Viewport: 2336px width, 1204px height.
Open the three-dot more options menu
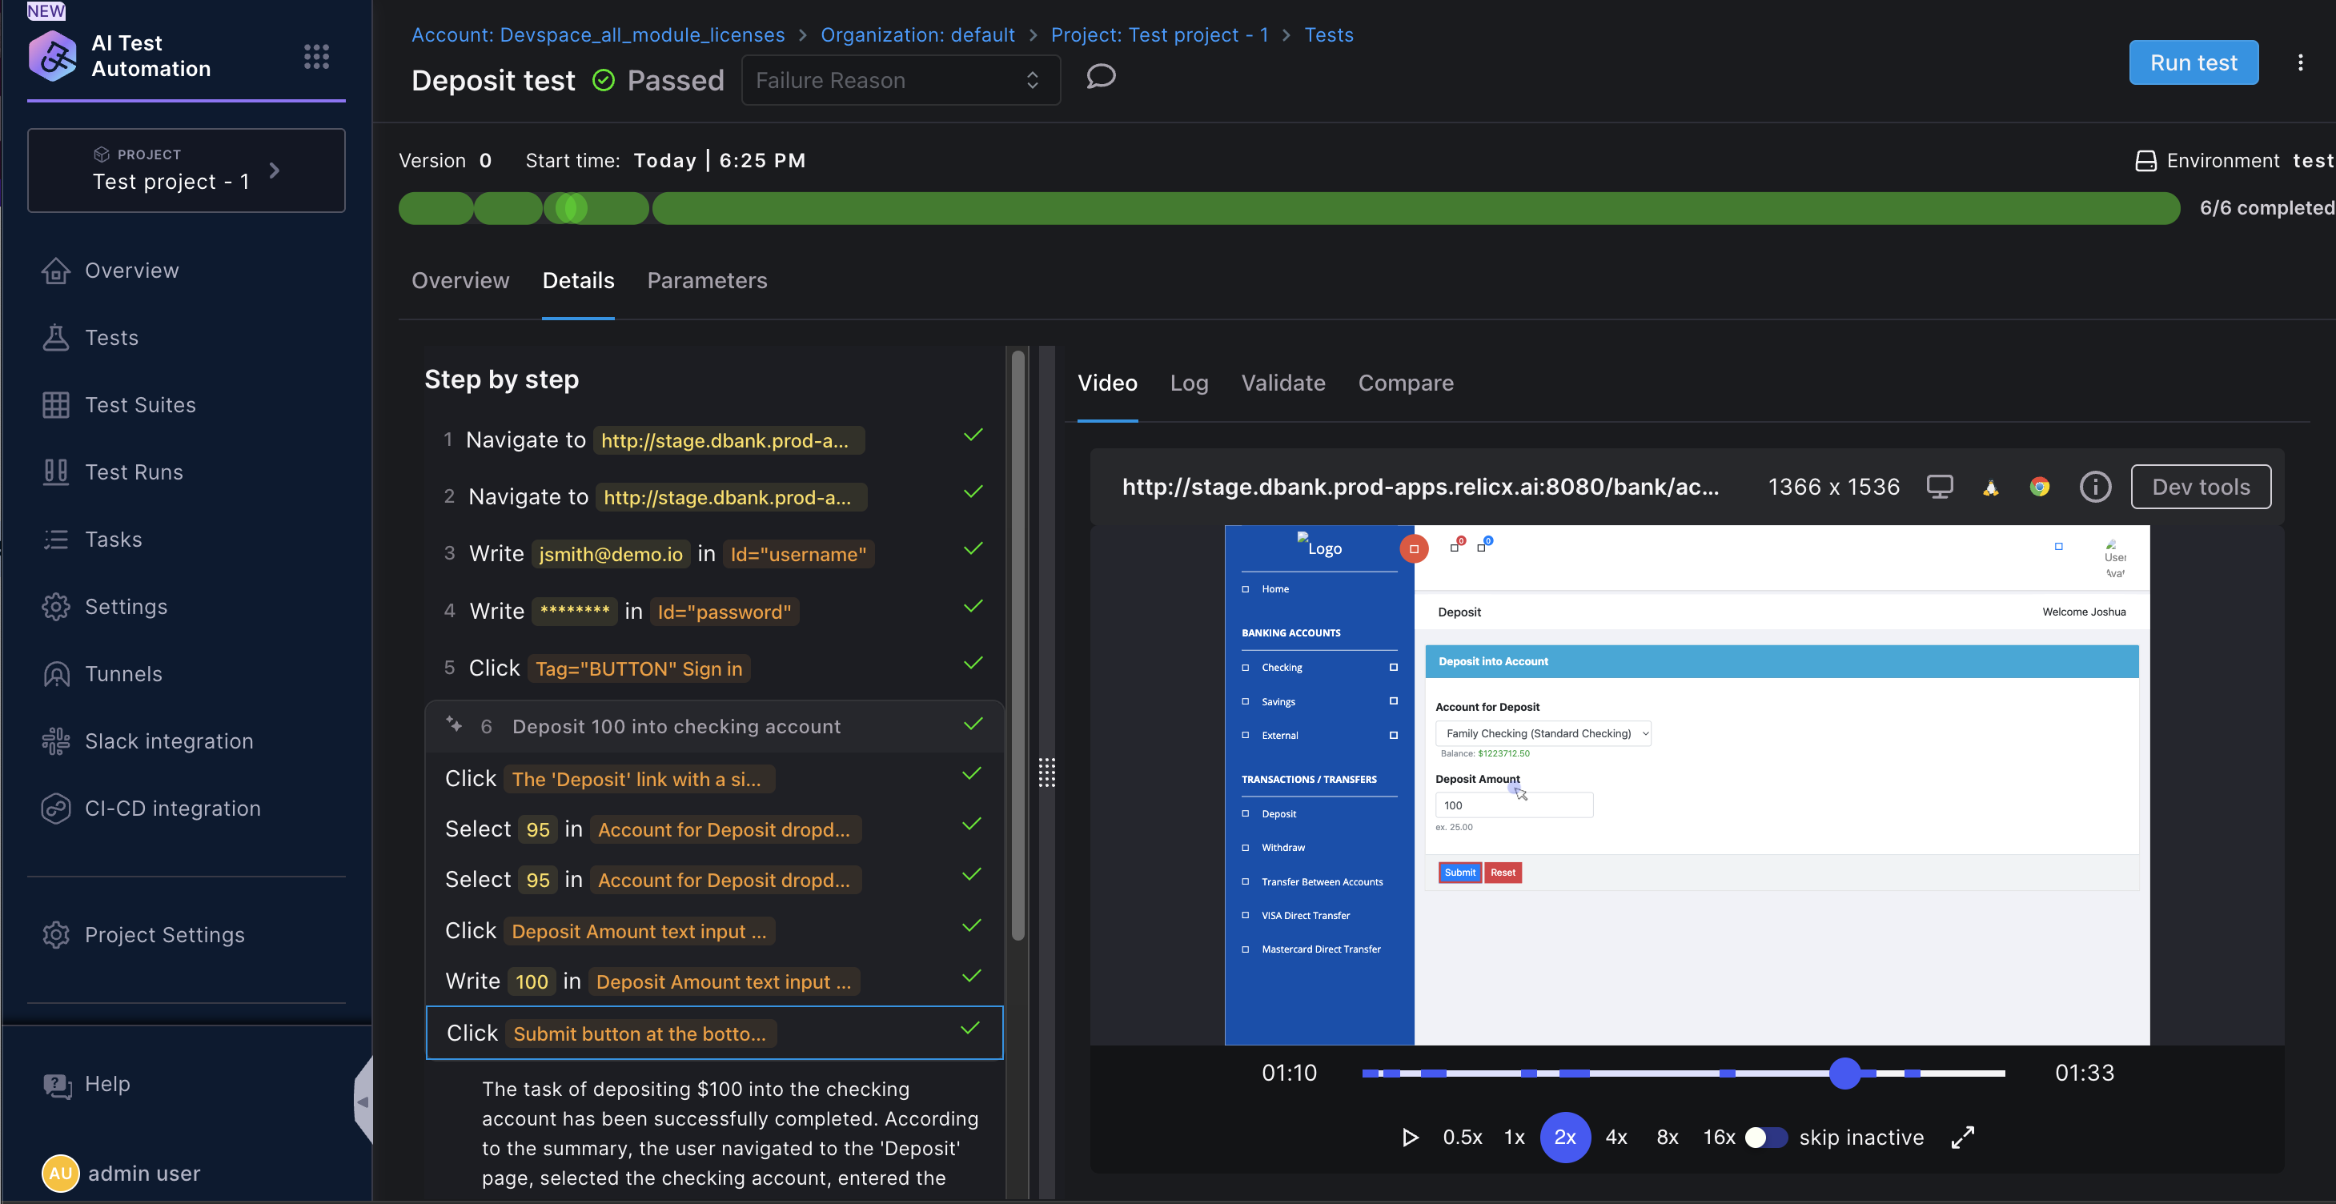[2300, 62]
